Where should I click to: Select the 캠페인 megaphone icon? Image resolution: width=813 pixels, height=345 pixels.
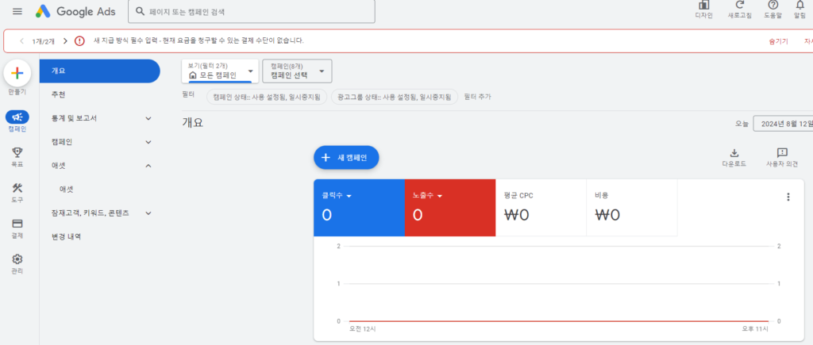(17, 117)
